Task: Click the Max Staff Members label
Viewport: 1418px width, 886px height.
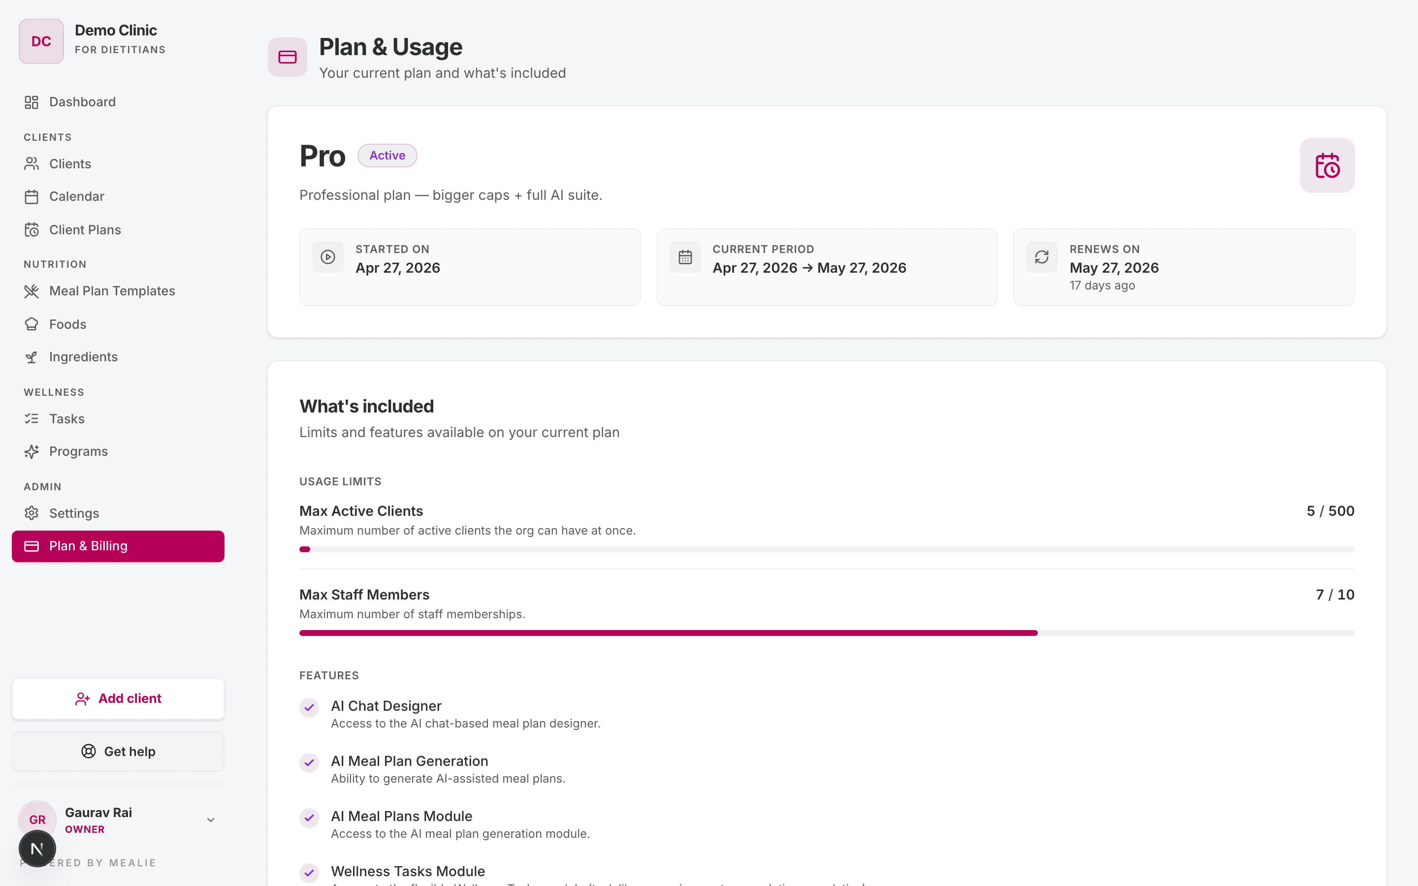Action: coord(364,595)
